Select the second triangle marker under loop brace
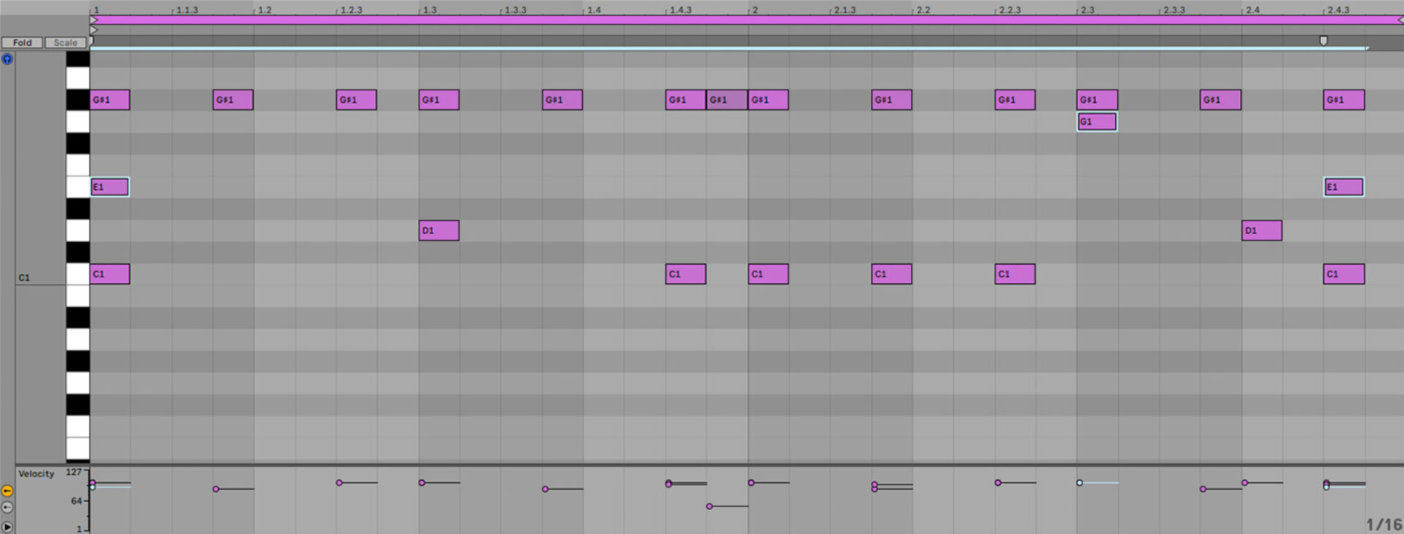Viewport: 1404px width, 534px height. (x=94, y=30)
